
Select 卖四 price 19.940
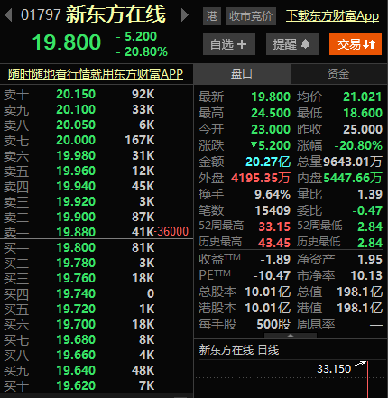click(76, 186)
